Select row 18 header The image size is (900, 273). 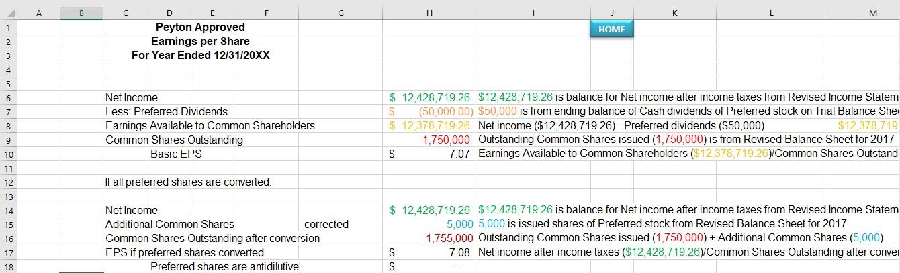click(x=8, y=266)
